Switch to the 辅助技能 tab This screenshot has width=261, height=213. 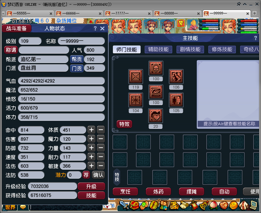click(x=158, y=49)
